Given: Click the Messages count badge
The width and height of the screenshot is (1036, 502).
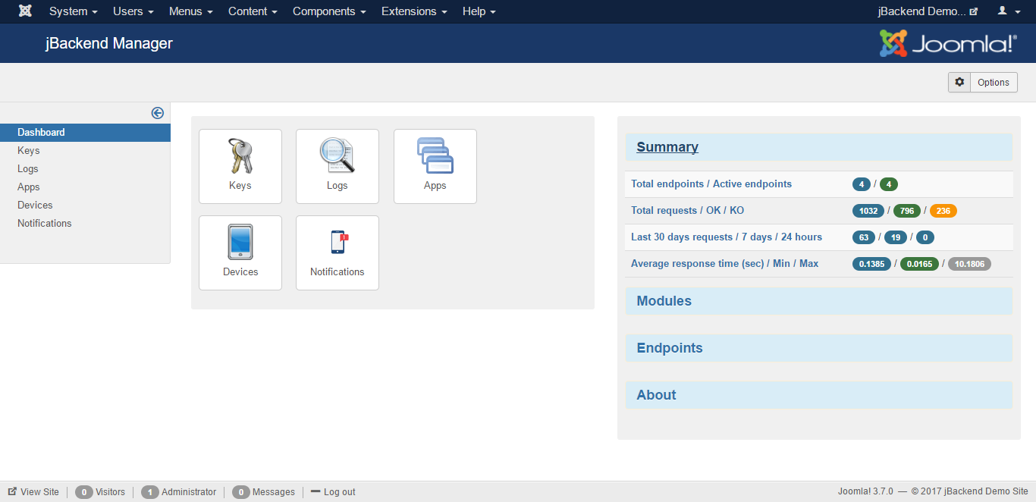Looking at the screenshot, I should tap(241, 492).
